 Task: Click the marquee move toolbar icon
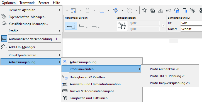tap(74, 10)
